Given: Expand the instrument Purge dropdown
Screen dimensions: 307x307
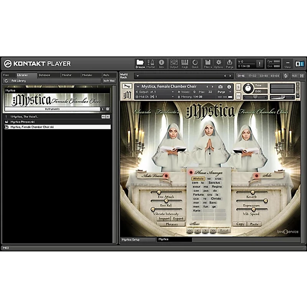Looking at the screenshot, I should click(224, 92).
